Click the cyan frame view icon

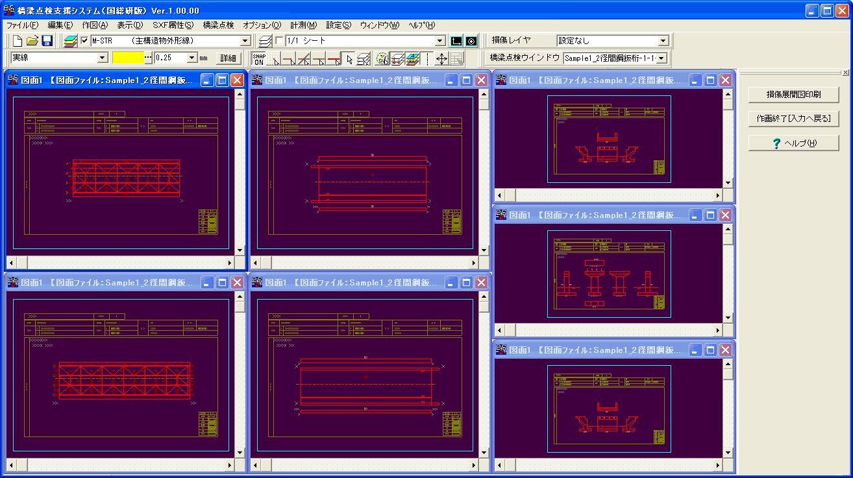pyautogui.click(x=456, y=41)
